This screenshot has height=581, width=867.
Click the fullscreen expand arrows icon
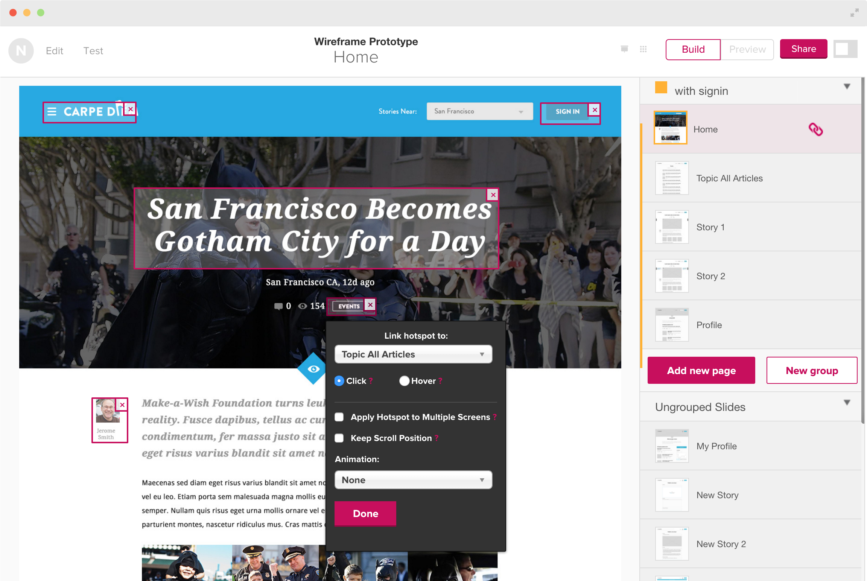(855, 13)
